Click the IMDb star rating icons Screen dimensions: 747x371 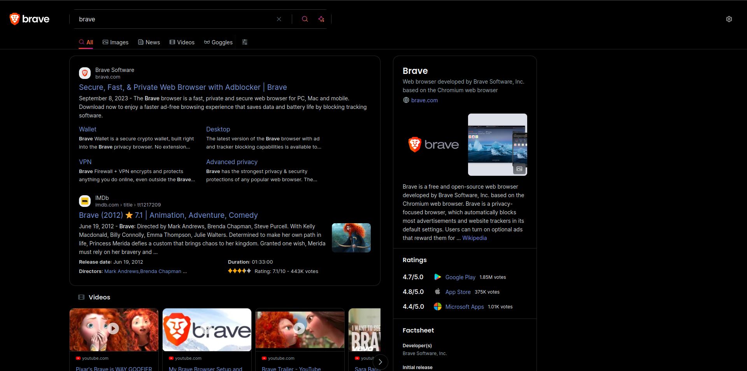(x=239, y=271)
